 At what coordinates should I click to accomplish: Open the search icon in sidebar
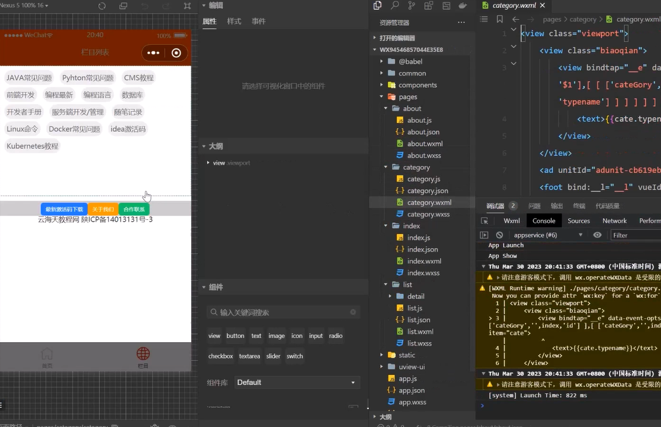394,5
